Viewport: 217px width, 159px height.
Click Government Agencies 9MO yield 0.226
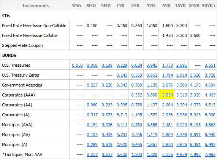(107, 85)
